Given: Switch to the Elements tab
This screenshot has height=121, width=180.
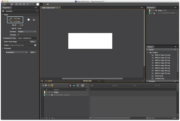Looking at the screenshot, I should point(150,8).
